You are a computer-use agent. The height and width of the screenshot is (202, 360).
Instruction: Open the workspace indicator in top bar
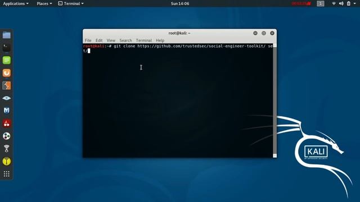320,3
